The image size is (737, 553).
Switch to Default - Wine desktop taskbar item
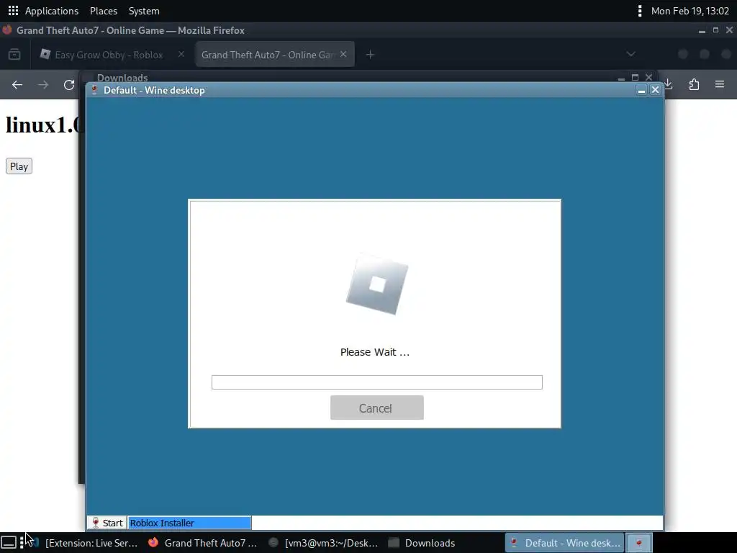pos(564,543)
